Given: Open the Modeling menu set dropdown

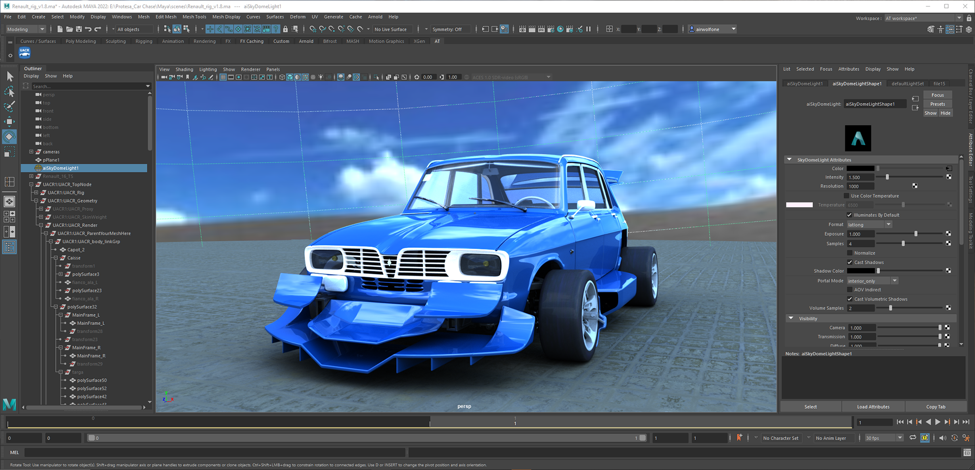Looking at the screenshot, I should tap(26, 29).
